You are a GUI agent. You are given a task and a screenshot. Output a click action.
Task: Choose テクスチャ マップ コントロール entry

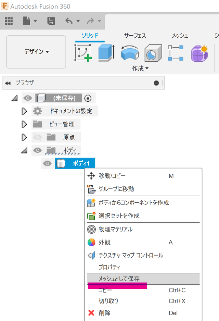point(143,255)
